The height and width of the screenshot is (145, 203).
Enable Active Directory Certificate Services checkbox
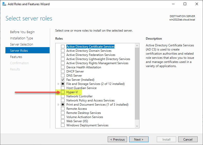[63, 46]
